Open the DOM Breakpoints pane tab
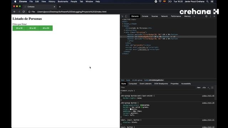228x128 pixels. pos(161,84)
